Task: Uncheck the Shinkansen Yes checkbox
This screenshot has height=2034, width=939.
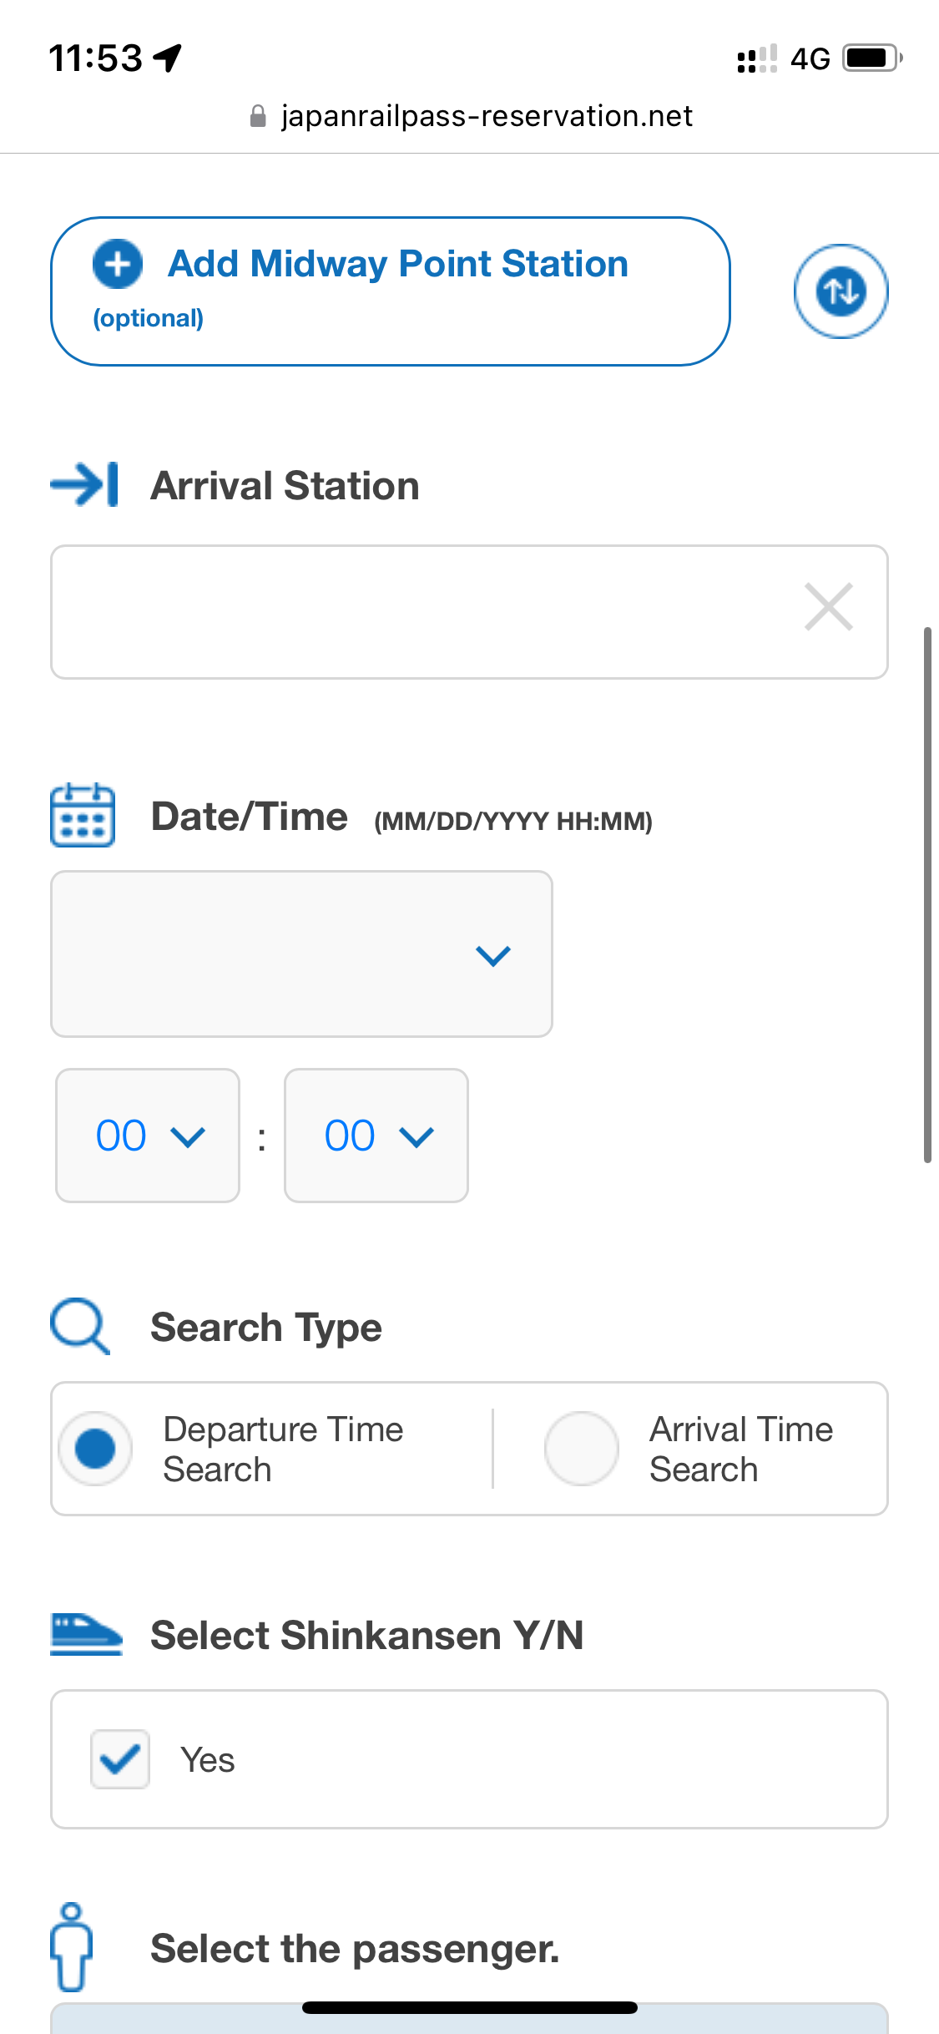Action: [120, 1759]
